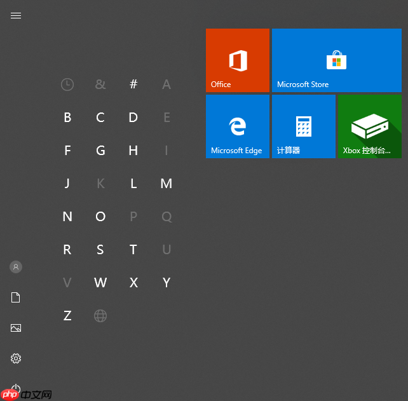Jump to apps starting with G

point(100,151)
